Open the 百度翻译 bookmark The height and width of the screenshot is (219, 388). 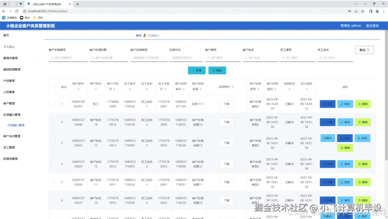10,18
